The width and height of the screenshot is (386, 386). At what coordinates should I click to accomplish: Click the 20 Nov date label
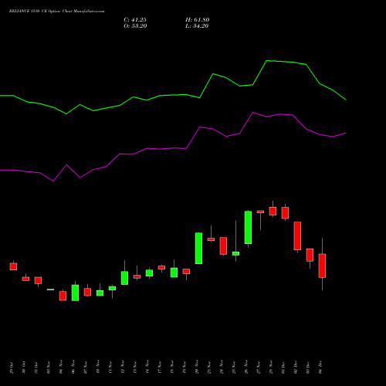point(197,367)
